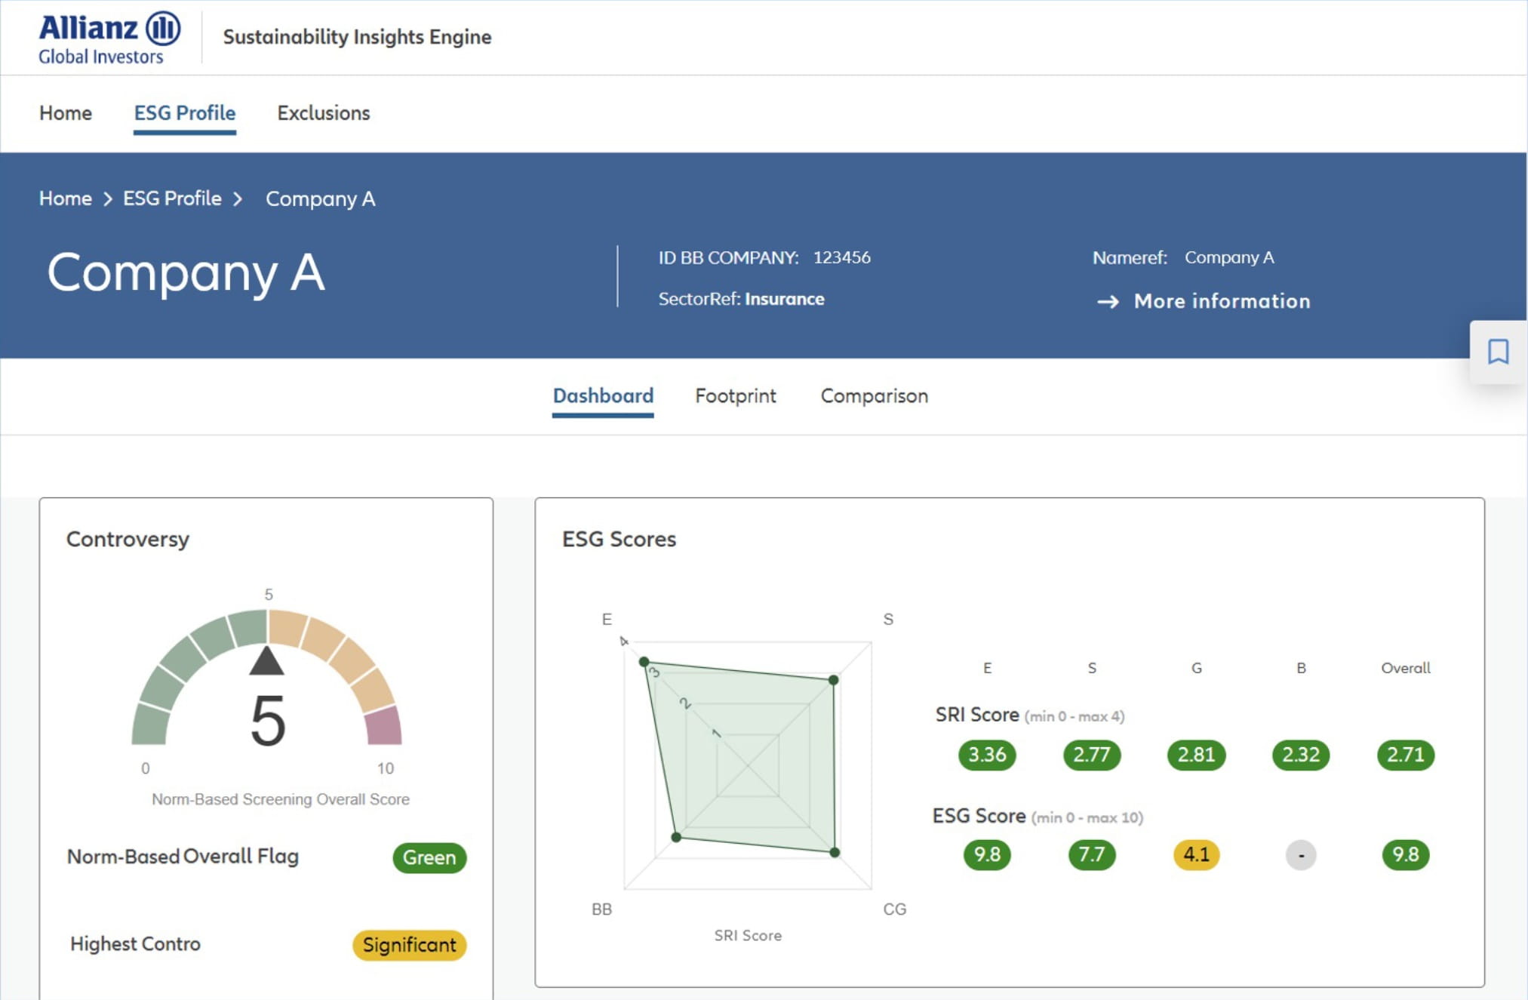Image resolution: width=1528 pixels, height=1000 pixels.
Task: Open the ESG Profile top navigation tab
Action: [185, 113]
